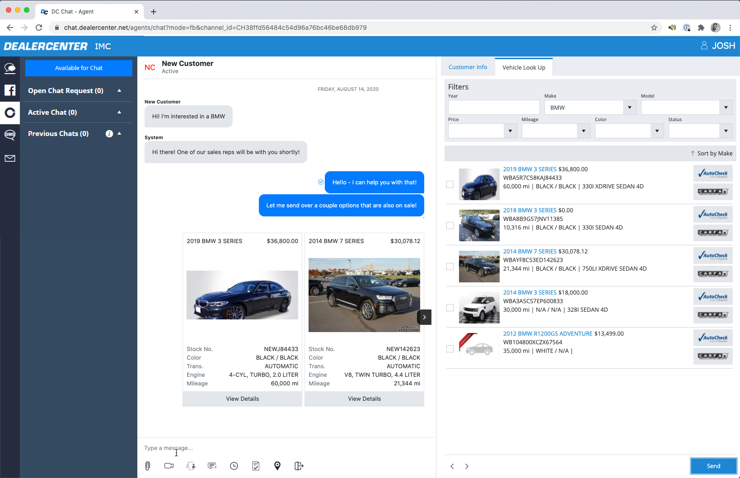Click the user profile icon beside JOSH
Viewport: 740px width, 478px height.
(704, 46)
